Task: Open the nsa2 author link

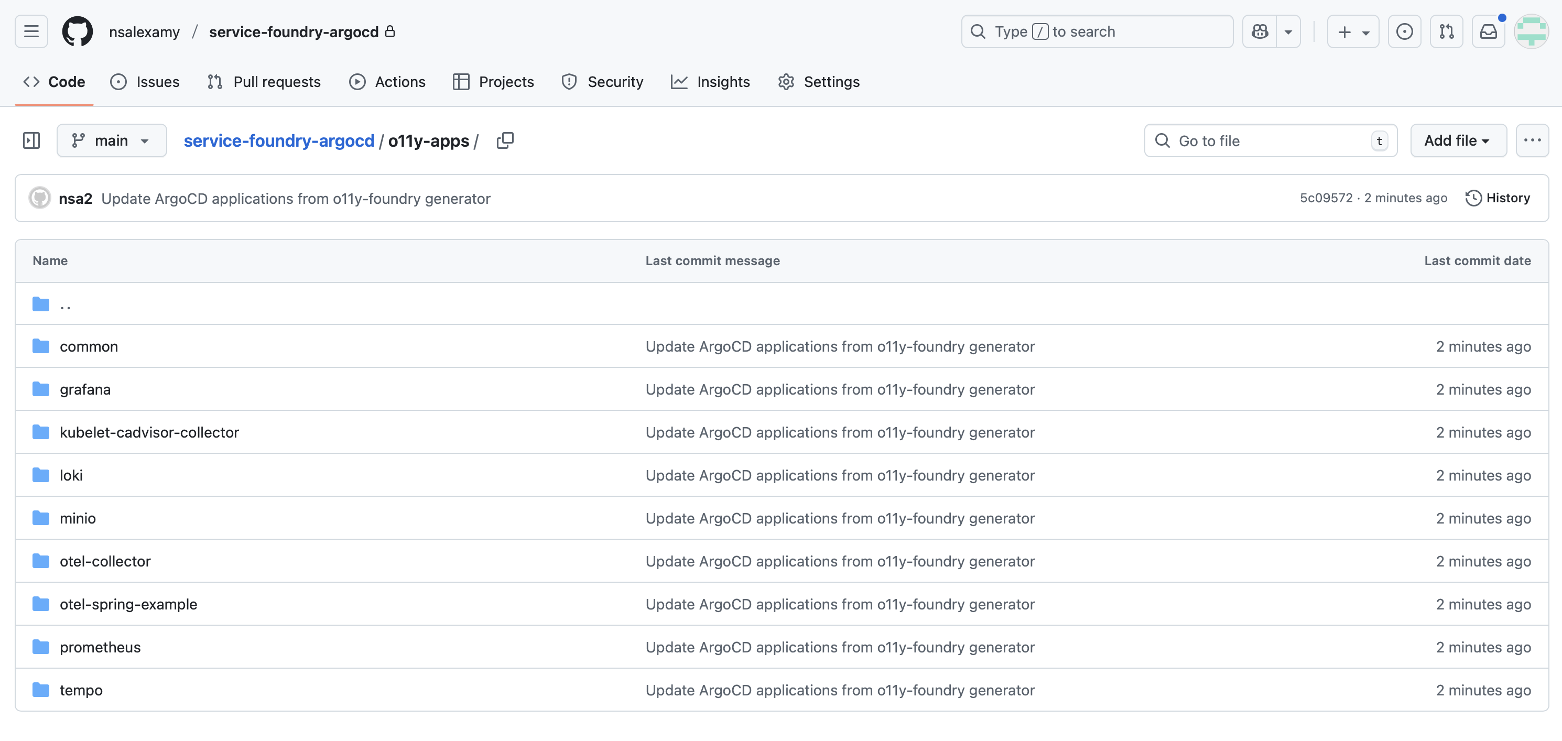Action: click(x=75, y=199)
